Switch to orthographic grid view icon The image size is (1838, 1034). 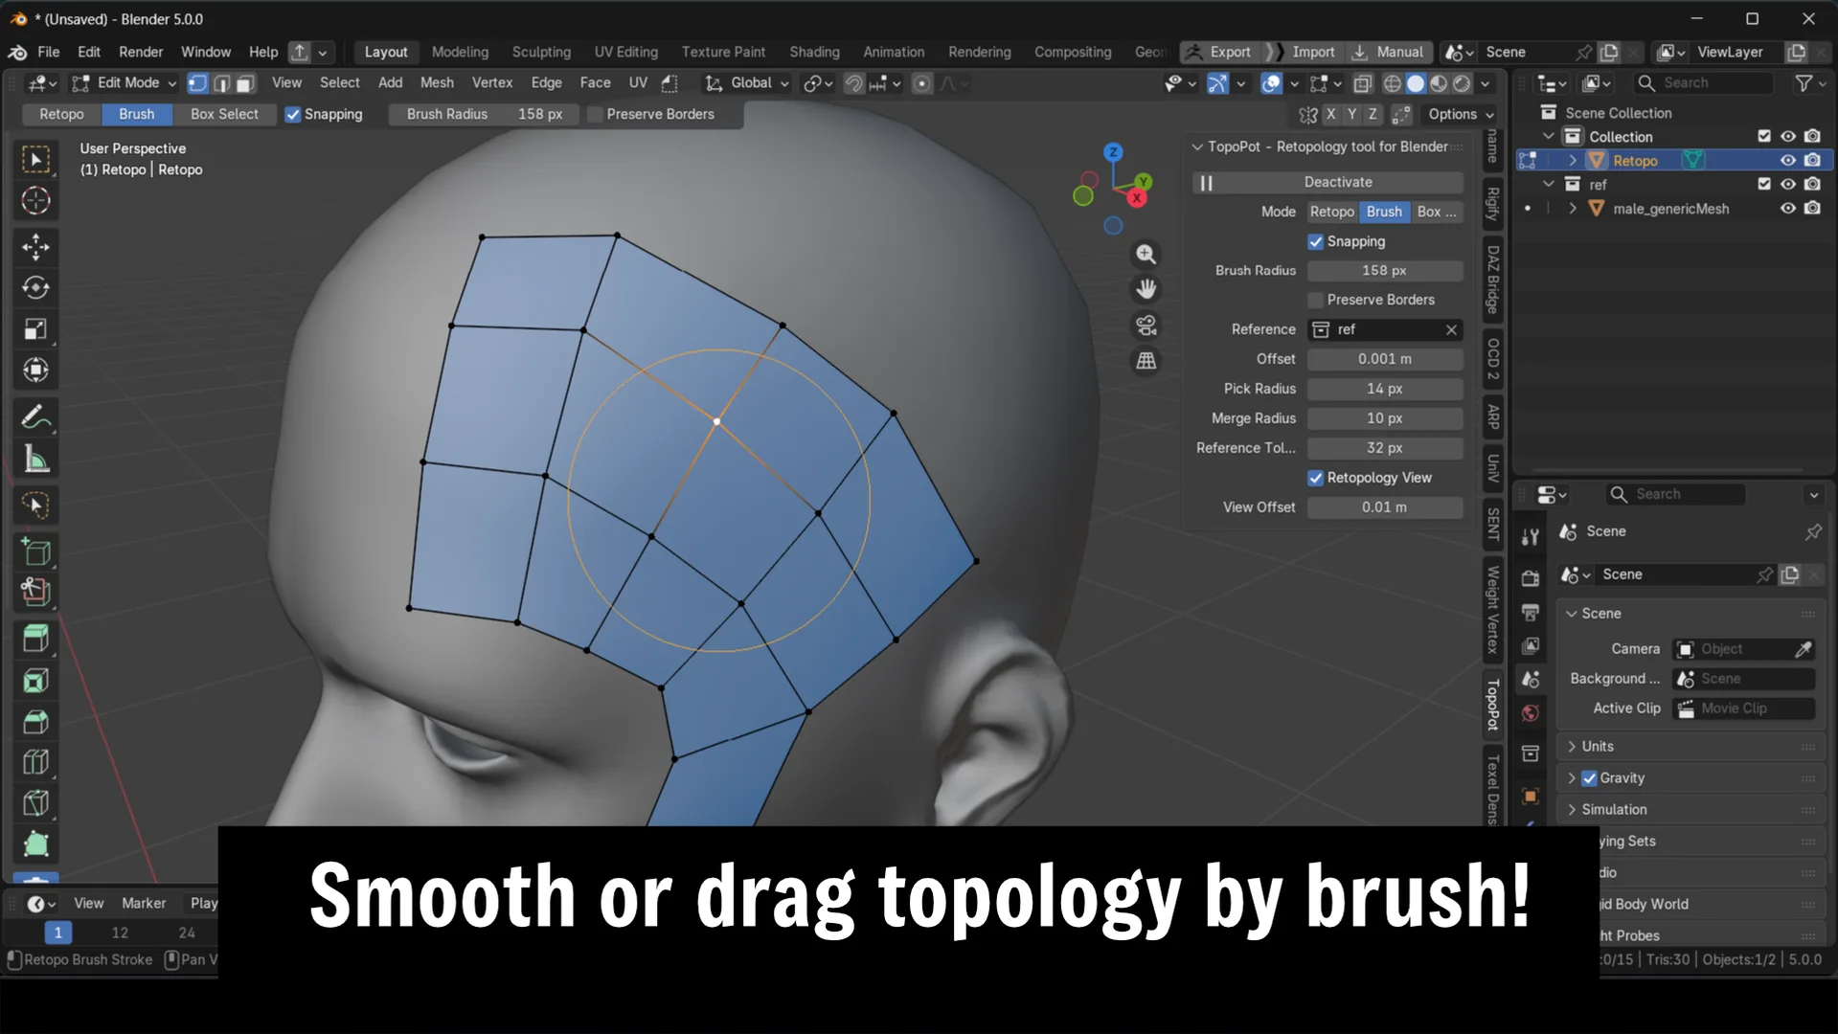1146,361
